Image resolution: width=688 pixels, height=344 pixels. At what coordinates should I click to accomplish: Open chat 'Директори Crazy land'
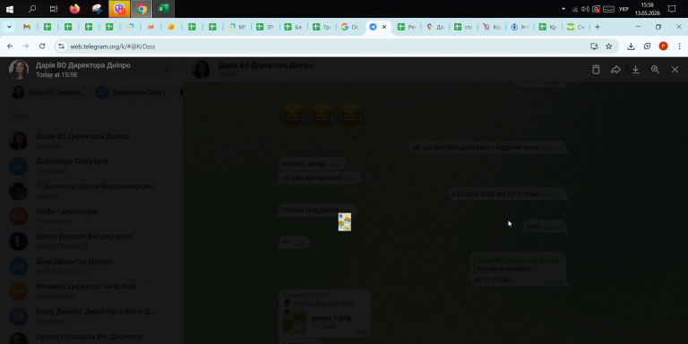click(x=91, y=166)
